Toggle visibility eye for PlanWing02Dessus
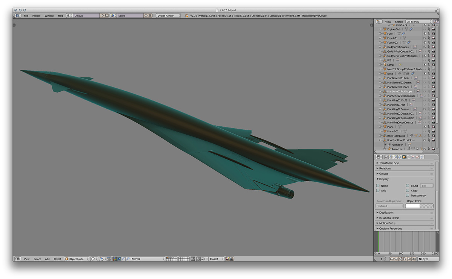 tap(425, 109)
